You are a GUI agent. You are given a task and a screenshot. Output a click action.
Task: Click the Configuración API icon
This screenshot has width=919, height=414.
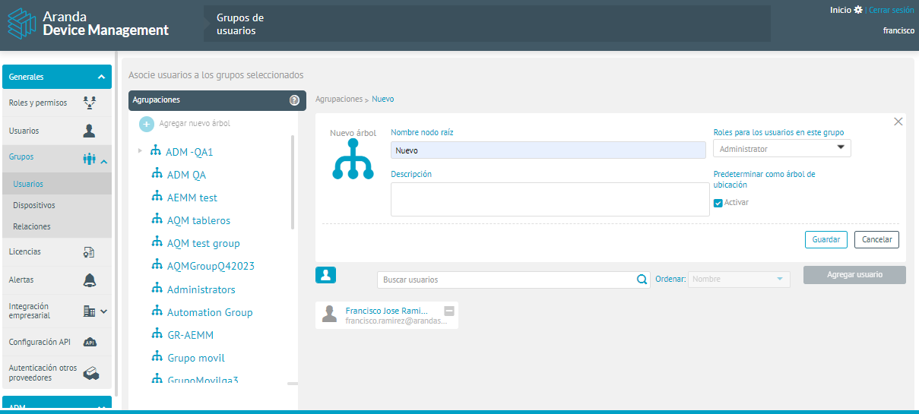click(89, 342)
